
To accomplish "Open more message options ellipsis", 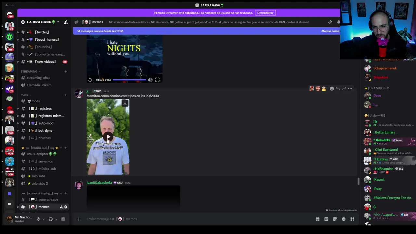I will [350, 88].
